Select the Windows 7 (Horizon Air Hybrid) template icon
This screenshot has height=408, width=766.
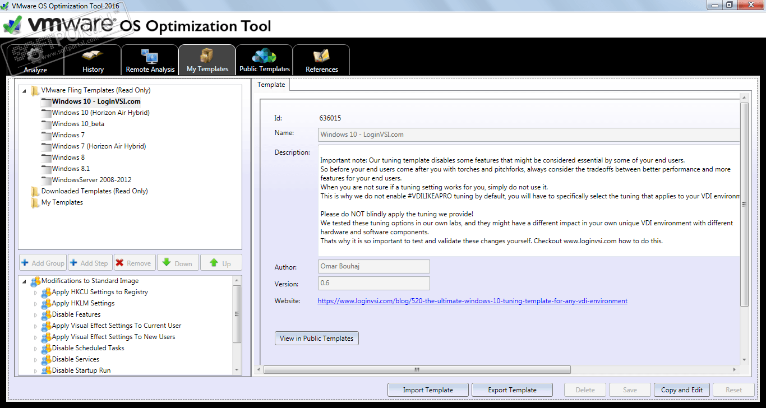[46, 146]
